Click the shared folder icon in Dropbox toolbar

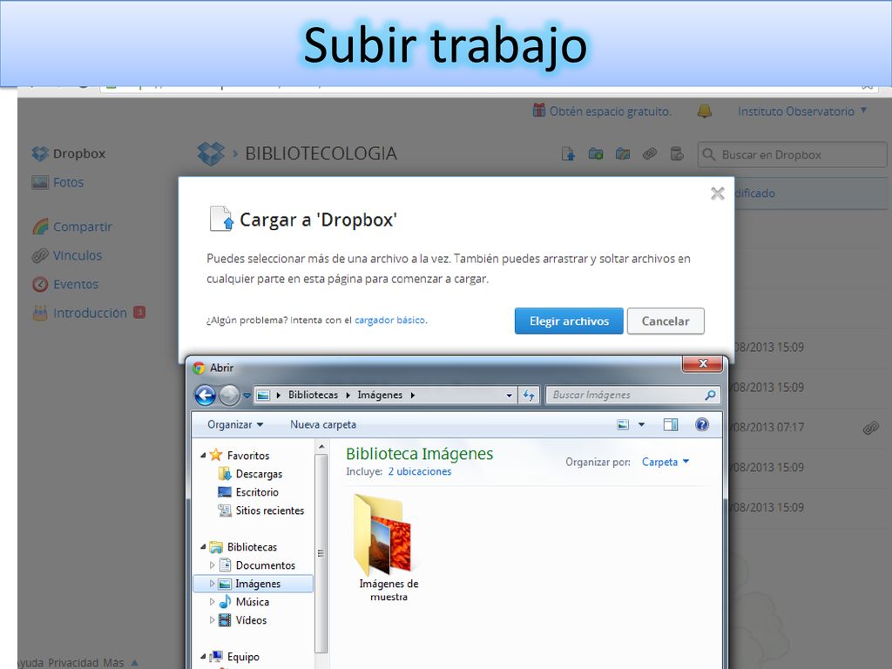tap(622, 153)
